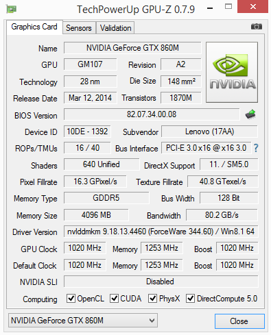Switch to the Sensors tab
Viewport: 271px width, 335px height.
79,28
